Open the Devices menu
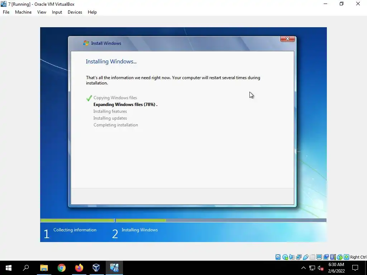 75,12
